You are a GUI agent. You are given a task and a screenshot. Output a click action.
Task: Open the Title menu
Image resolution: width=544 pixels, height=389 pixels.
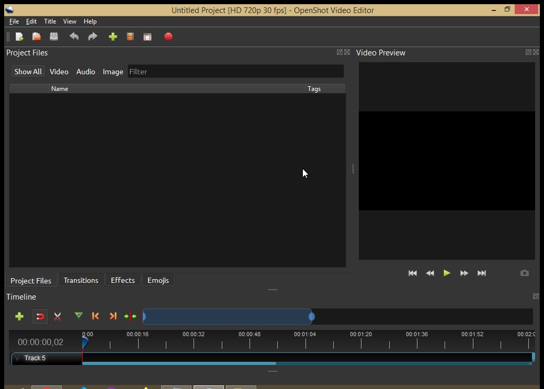[50, 21]
